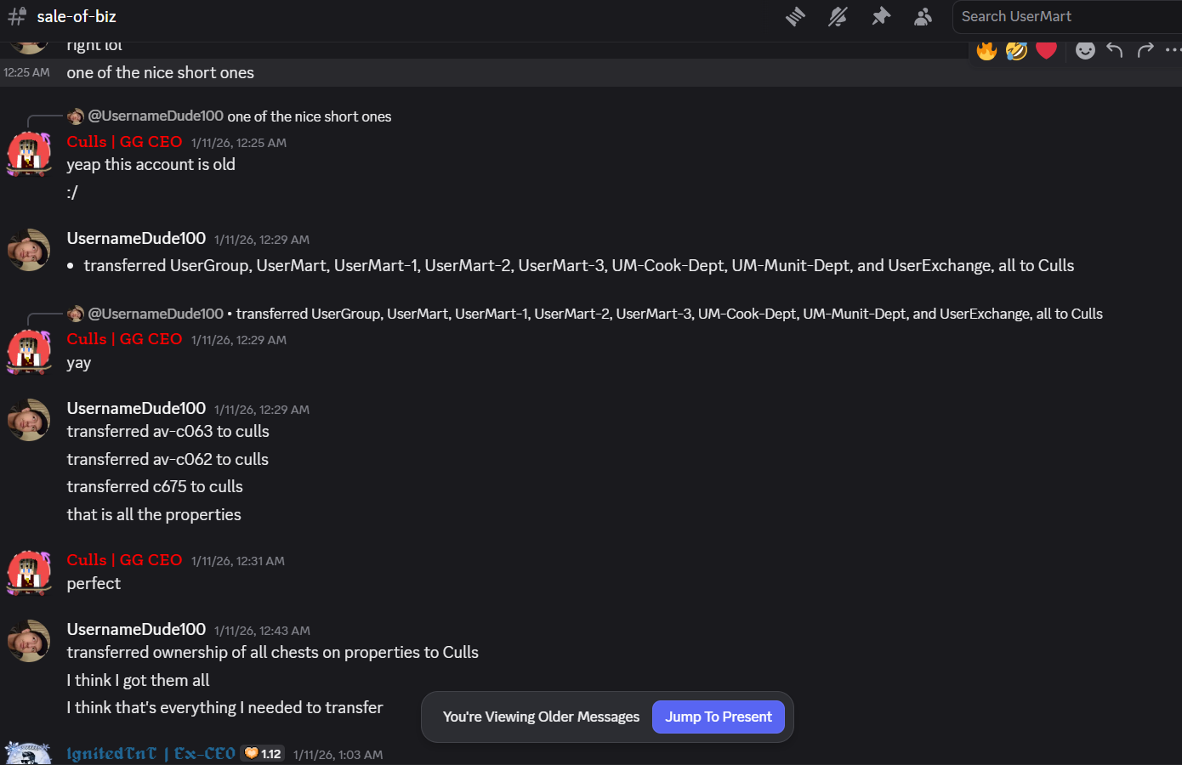Toggle channel notification settings bell icon
Image resolution: width=1182 pixels, height=765 pixels.
pos(838,16)
